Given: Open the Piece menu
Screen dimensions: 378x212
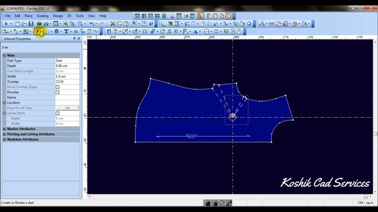Looking at the screenshot, I should click(28, 16).
